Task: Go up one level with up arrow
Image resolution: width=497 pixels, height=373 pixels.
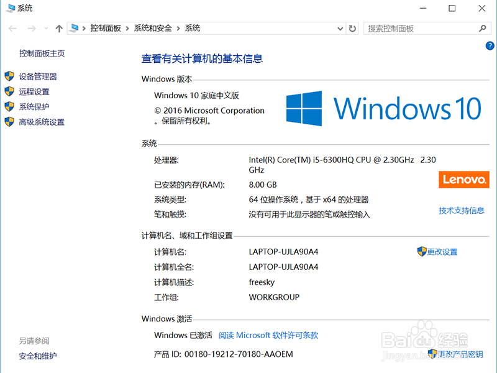Action: click(59, 29)
